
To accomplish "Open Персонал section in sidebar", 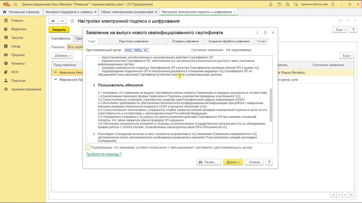I will tap(18, 81).
